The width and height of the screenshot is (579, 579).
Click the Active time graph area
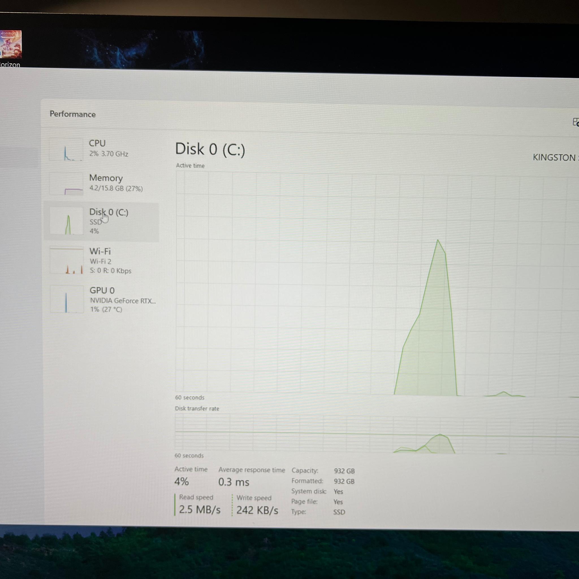coord(377,284)
